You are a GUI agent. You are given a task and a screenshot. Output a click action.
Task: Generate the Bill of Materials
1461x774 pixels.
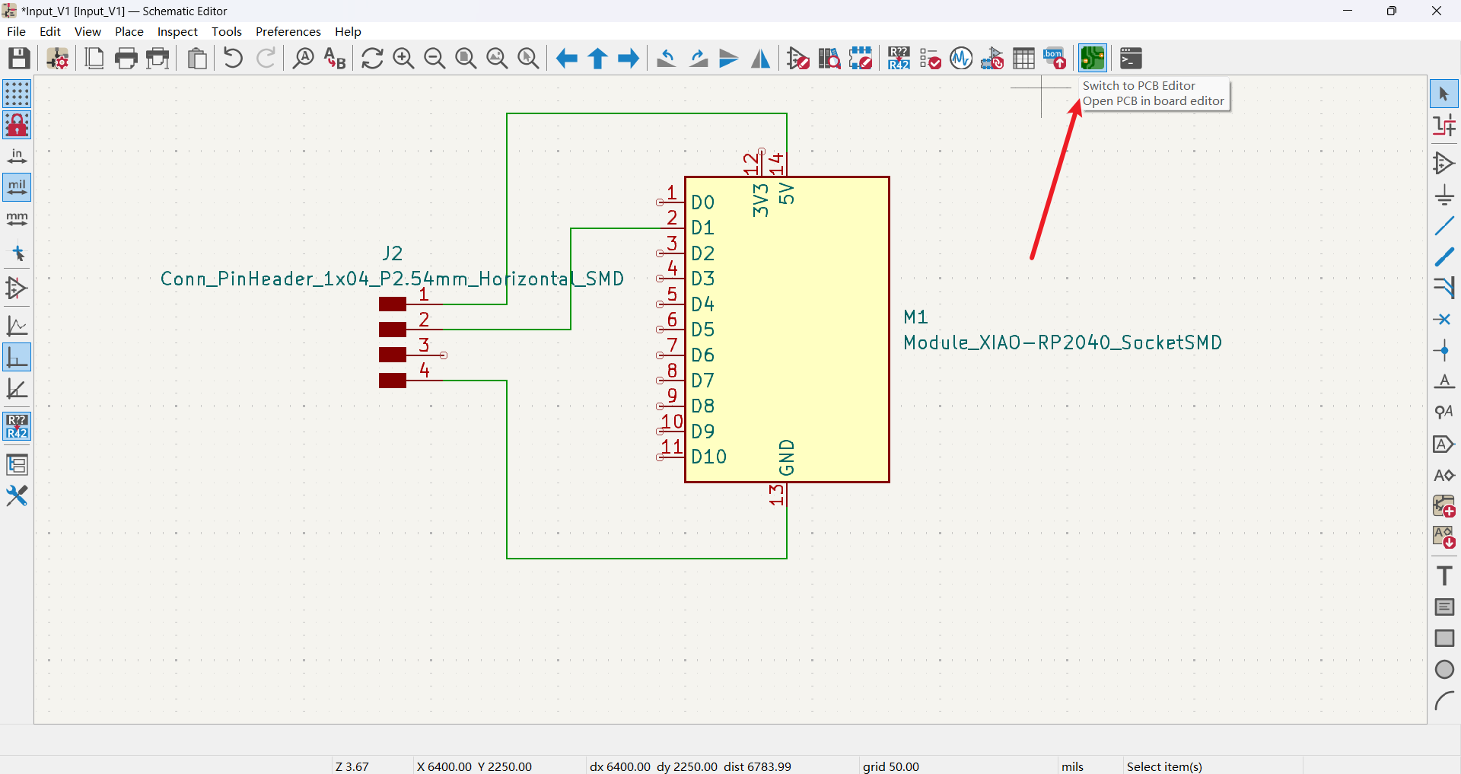click(x=1055, y=58)
